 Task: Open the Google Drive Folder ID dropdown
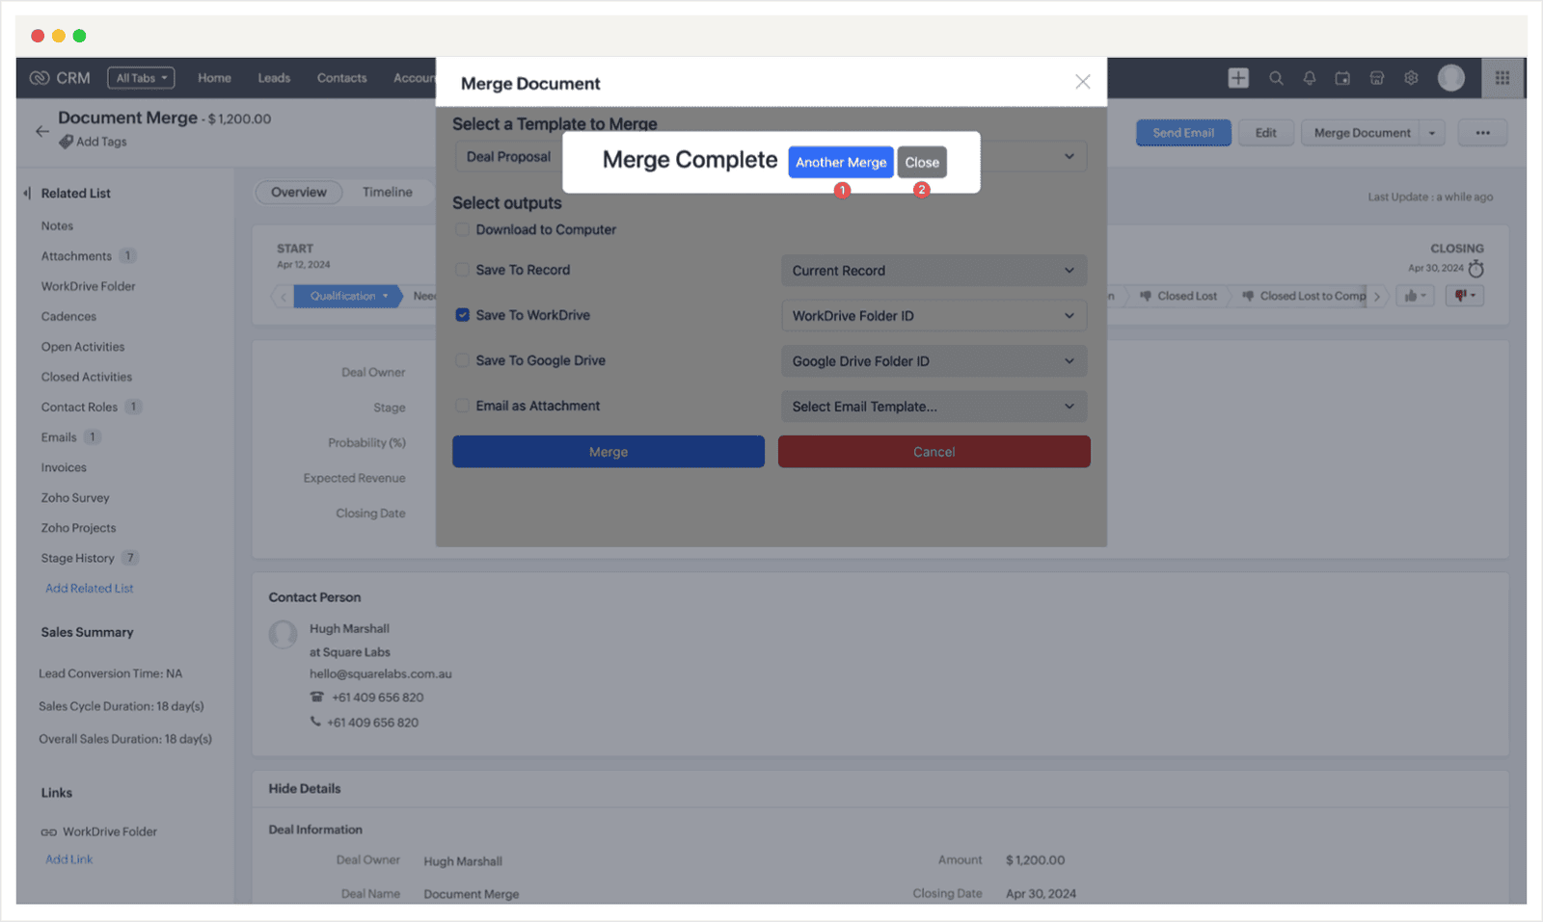(x=934, y=361)
